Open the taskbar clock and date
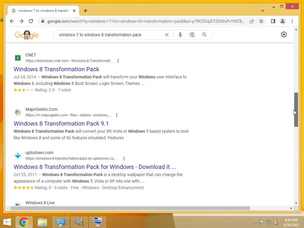The width and height of the screenshot is (304, 228). 291,222
